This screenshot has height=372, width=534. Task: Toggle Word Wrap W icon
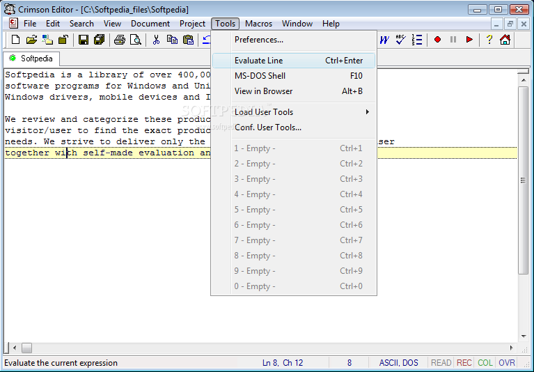pos(384,40)
